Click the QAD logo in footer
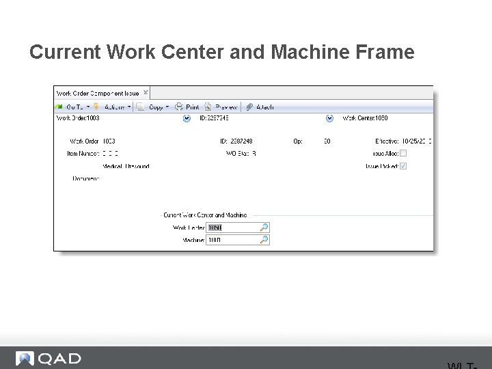 [x=49, y=358]
